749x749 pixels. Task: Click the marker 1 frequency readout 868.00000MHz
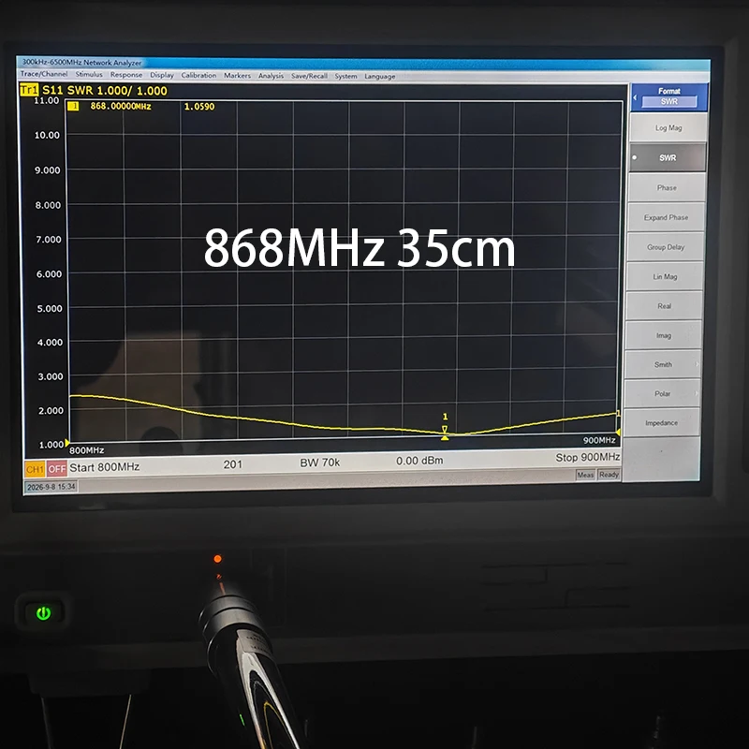(121, 106)
